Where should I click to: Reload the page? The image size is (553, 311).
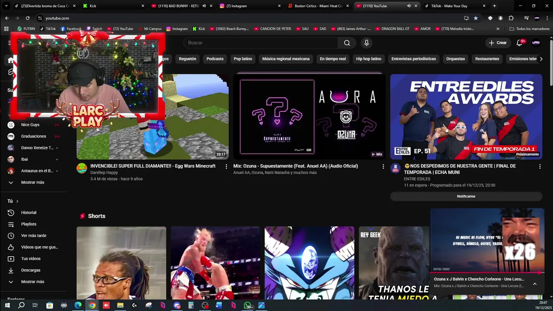(28, 18)
